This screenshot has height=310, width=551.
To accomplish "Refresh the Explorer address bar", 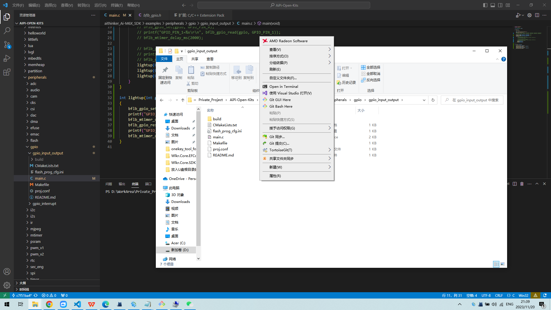I will click(x=433, y=100).
